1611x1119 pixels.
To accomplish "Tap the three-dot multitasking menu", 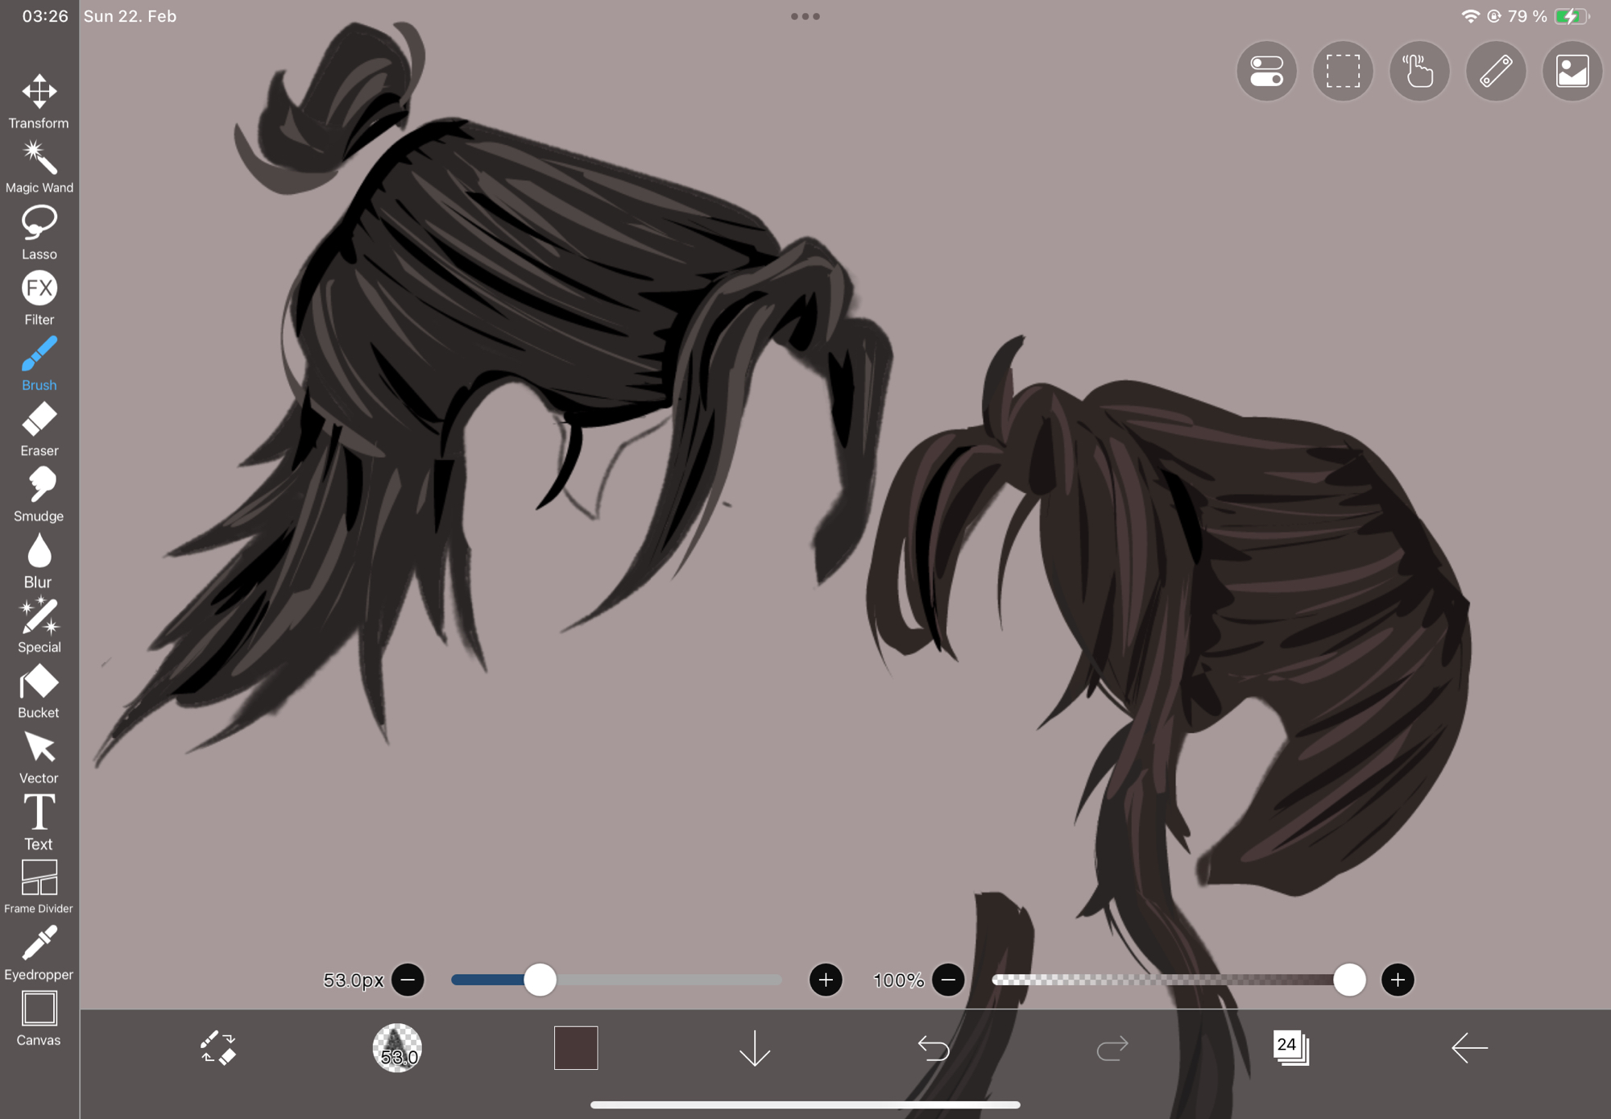I will pyautogui.click(x=805, y=16).
